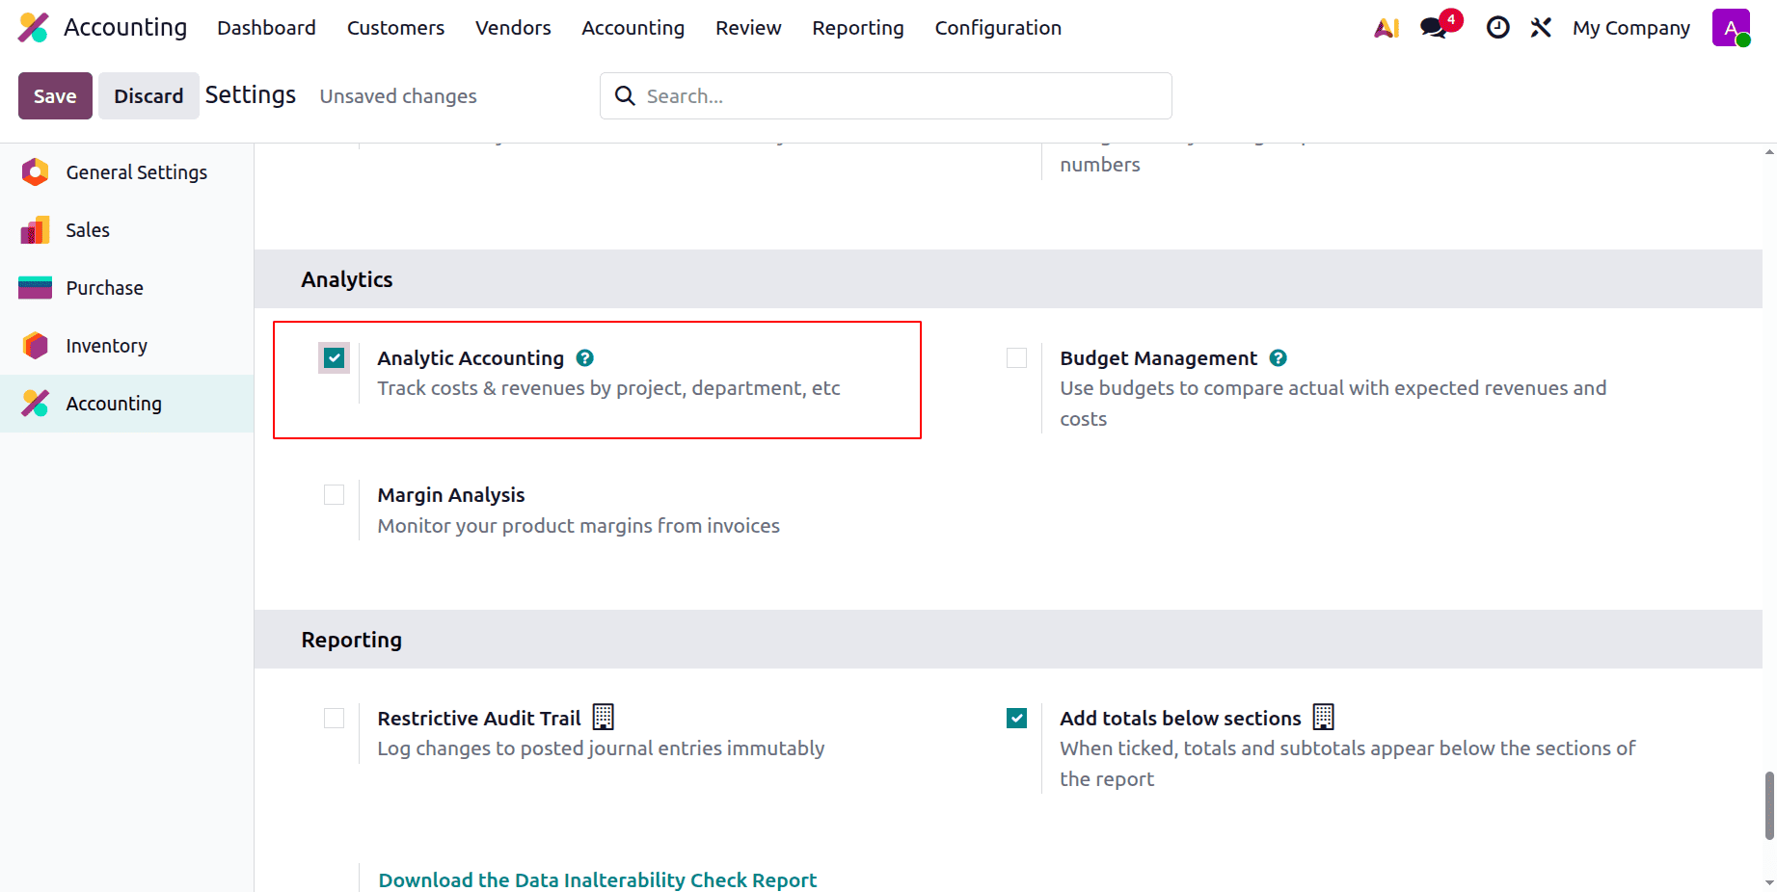1777x892 pixels.
Task: Open help for Analytic Accounting
Action: (x=585, y=358)
